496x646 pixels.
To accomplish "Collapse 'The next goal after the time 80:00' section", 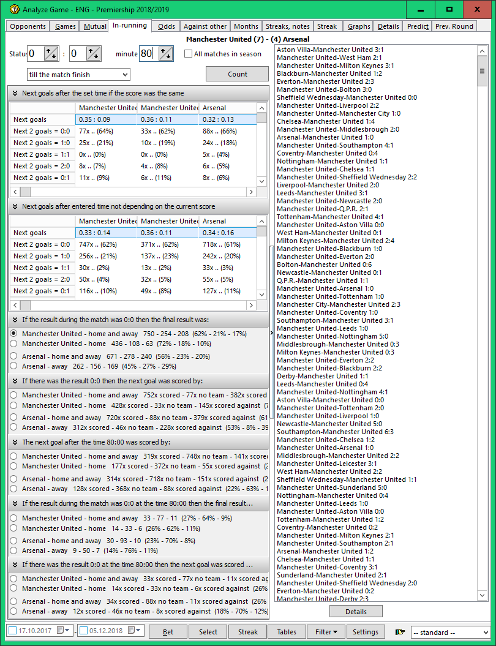I will pyautogui.click(x=15, y=442).
